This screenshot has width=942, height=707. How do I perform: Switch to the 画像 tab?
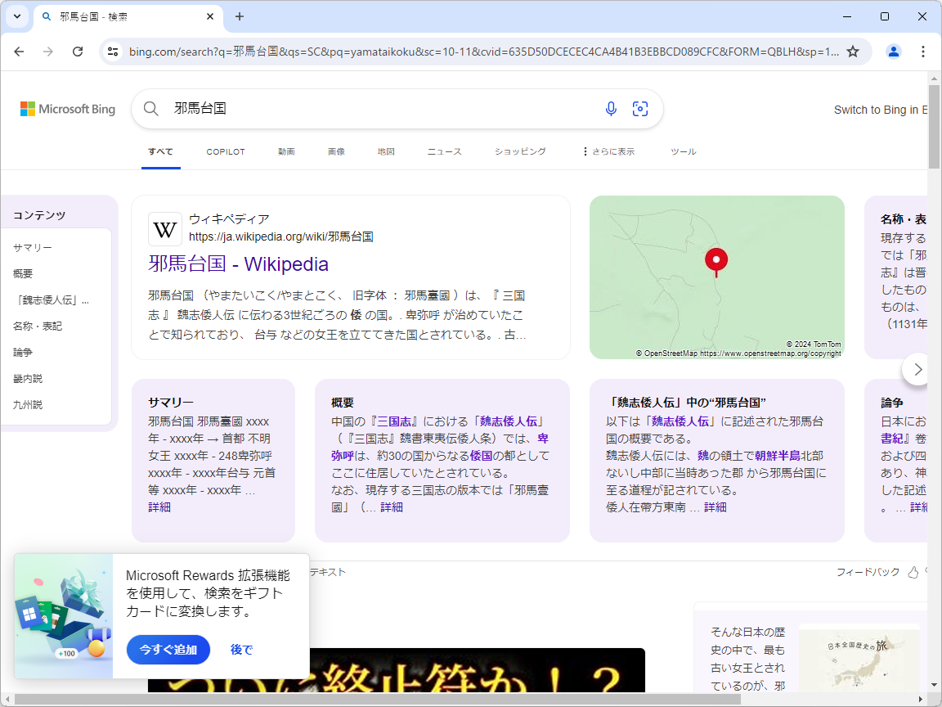point(336,151)
